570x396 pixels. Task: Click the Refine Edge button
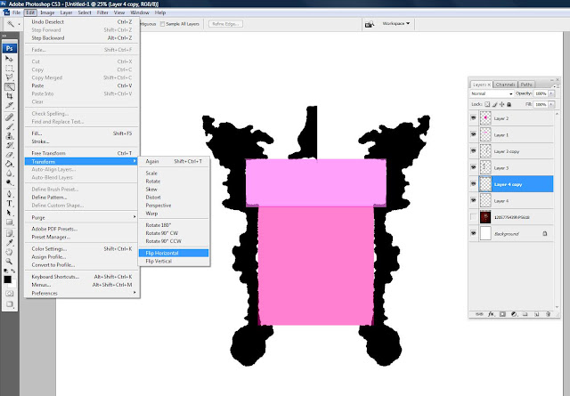pos(225,24)
